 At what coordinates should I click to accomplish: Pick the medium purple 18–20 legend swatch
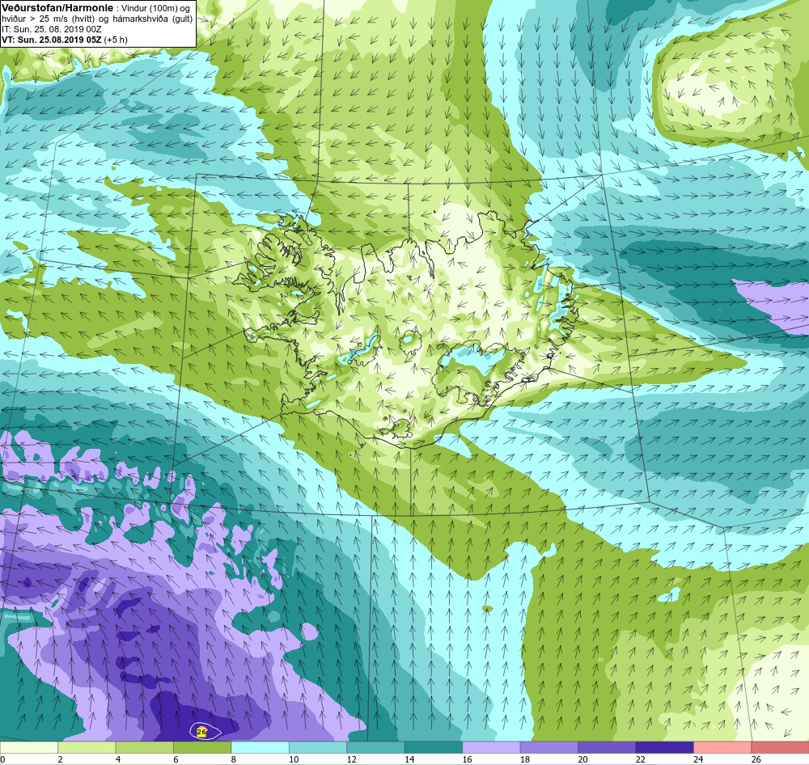click(549, 747)
